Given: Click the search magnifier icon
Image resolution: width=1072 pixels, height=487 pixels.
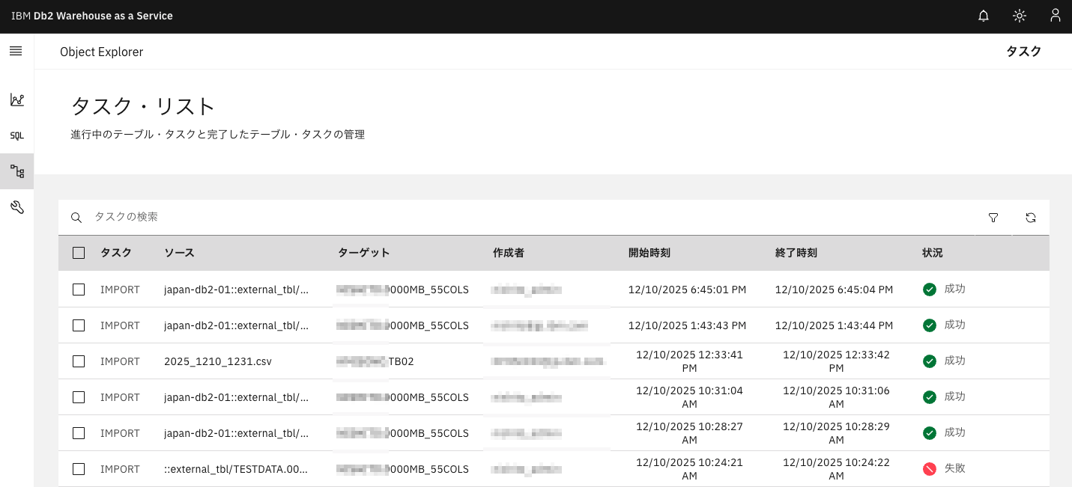Looking at the screenshot, I should (76, 218).
